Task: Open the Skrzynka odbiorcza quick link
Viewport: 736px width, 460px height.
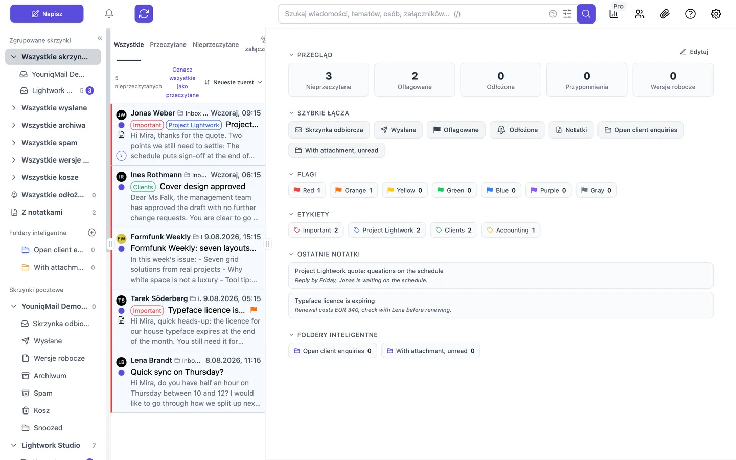Action: click(x=329, y=130)
